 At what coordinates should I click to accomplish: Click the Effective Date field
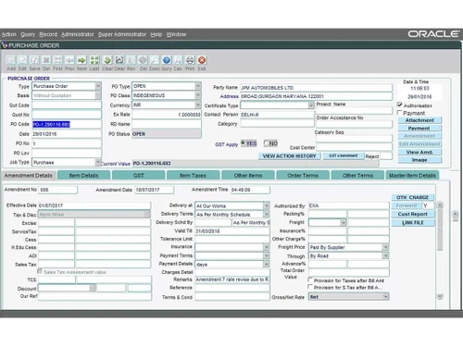pos(94,205)
